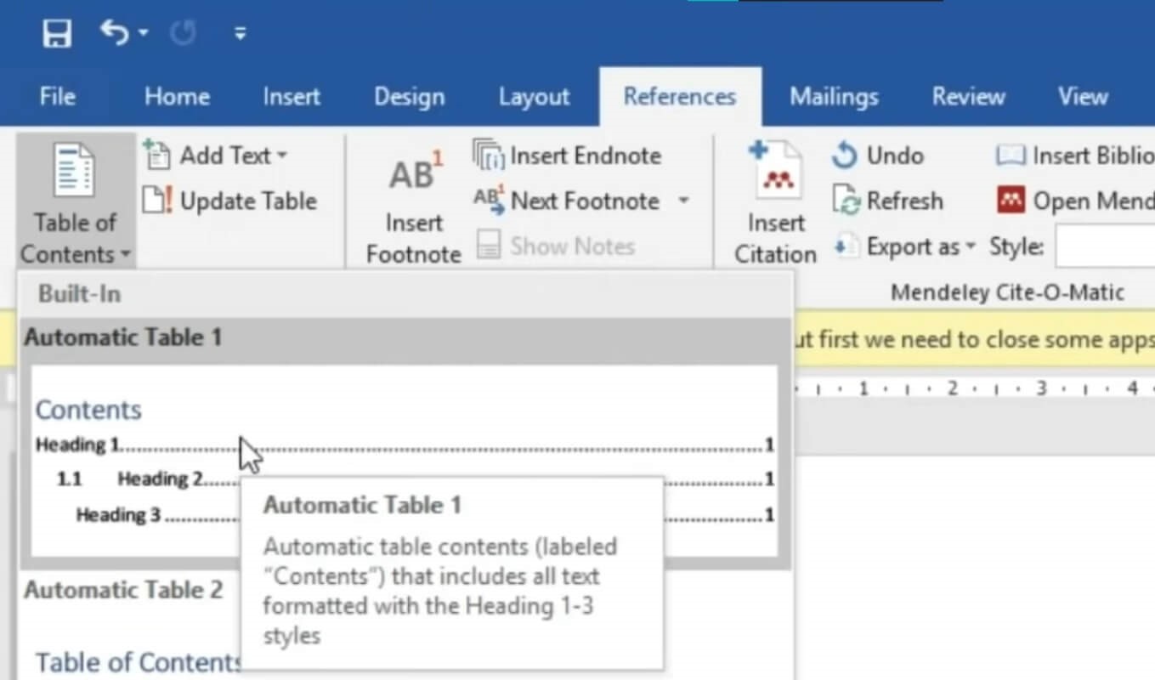Click the Insert Endnote icon
This screenshot has width=1155, height=680.
(491, 155)
